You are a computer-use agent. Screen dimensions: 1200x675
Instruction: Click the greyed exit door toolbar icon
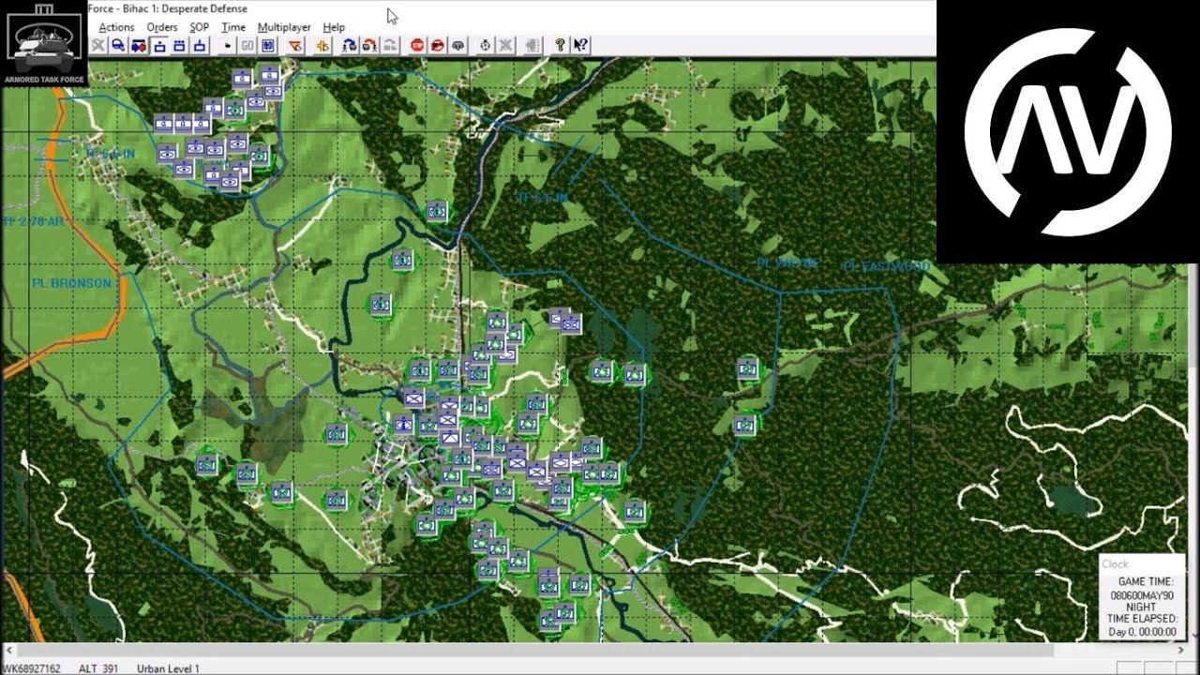[x=532, y=45]
